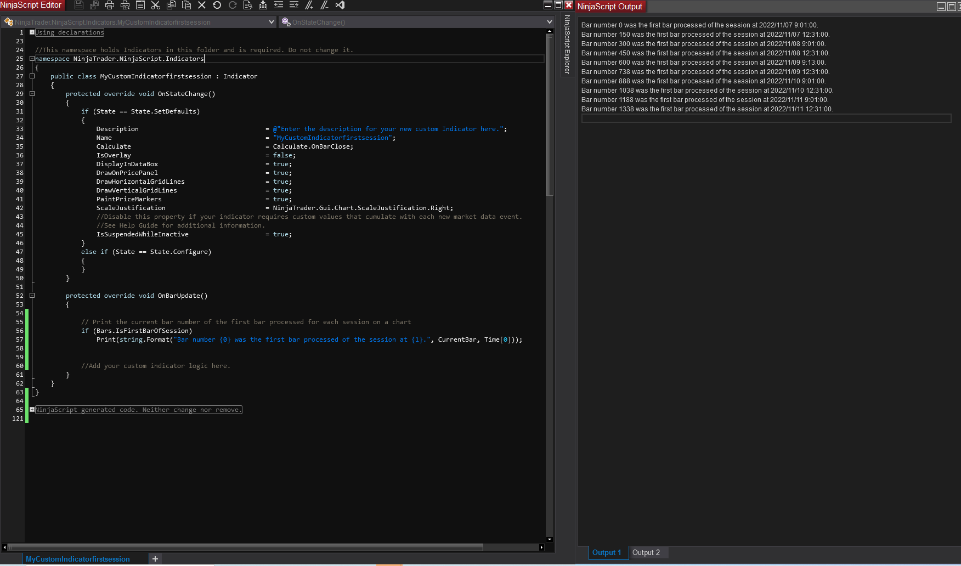
Task: Switch to the Output 2 tab
Action: pyautogui.click(x=646, y=552)
